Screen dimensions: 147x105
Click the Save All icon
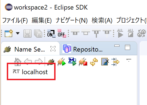(38, 34)
